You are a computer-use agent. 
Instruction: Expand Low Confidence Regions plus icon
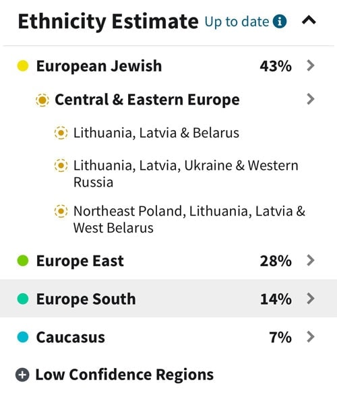pos(22,375)
